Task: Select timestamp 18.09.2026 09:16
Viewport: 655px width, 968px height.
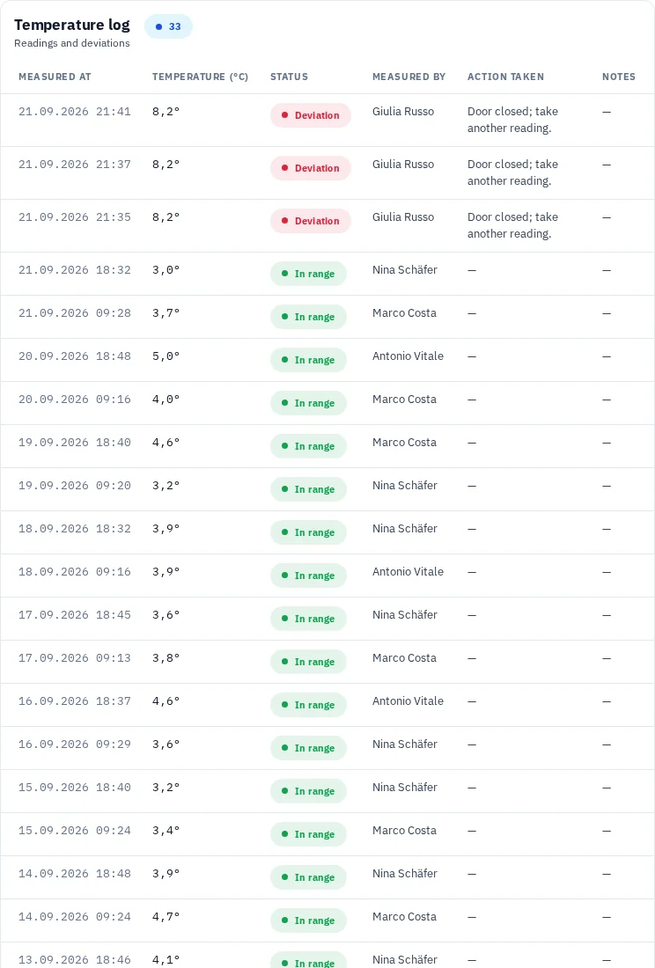Action: point(75,572)
